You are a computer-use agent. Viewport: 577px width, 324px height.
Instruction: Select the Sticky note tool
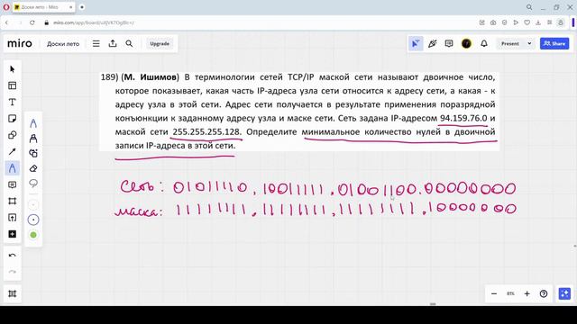[x=12, y=119]
